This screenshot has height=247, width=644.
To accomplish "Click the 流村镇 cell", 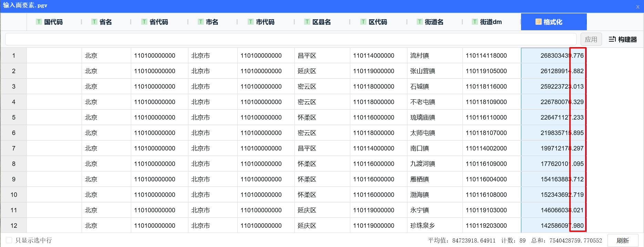I will pos(419,56).
